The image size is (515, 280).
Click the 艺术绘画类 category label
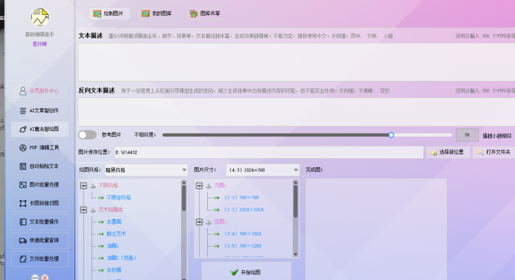click(x=110, y=210)
